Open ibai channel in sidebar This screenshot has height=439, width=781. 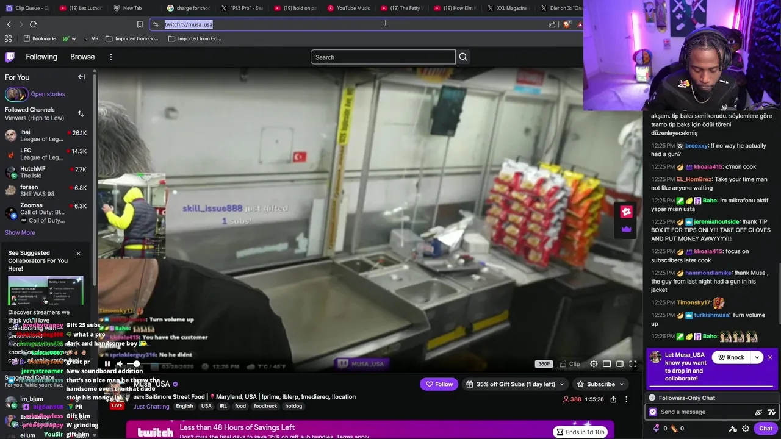coord(46,135)
